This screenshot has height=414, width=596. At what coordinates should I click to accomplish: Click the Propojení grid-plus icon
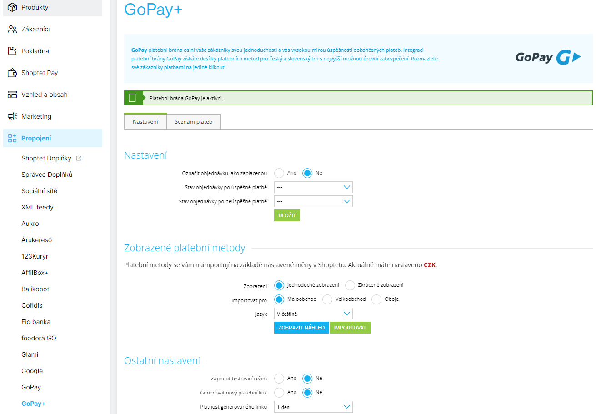[12, 138]
